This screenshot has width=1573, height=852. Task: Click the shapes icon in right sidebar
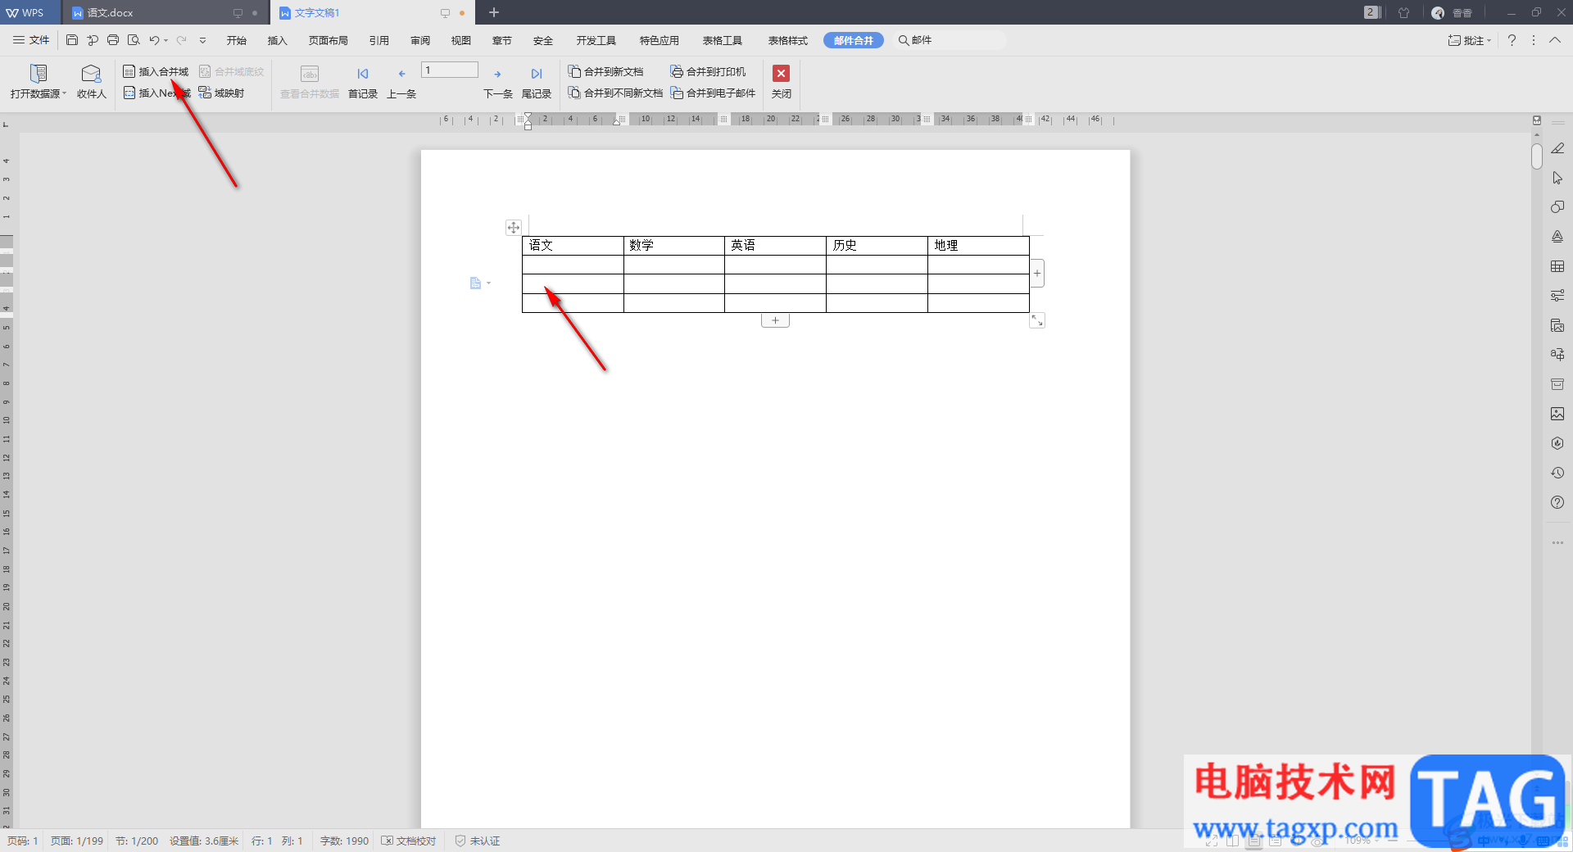(1557, 207)
